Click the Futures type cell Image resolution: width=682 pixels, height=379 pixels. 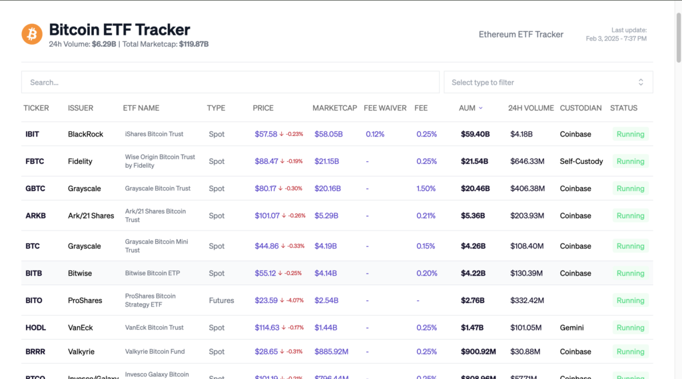pyautogui.click(x=221, y=300)
